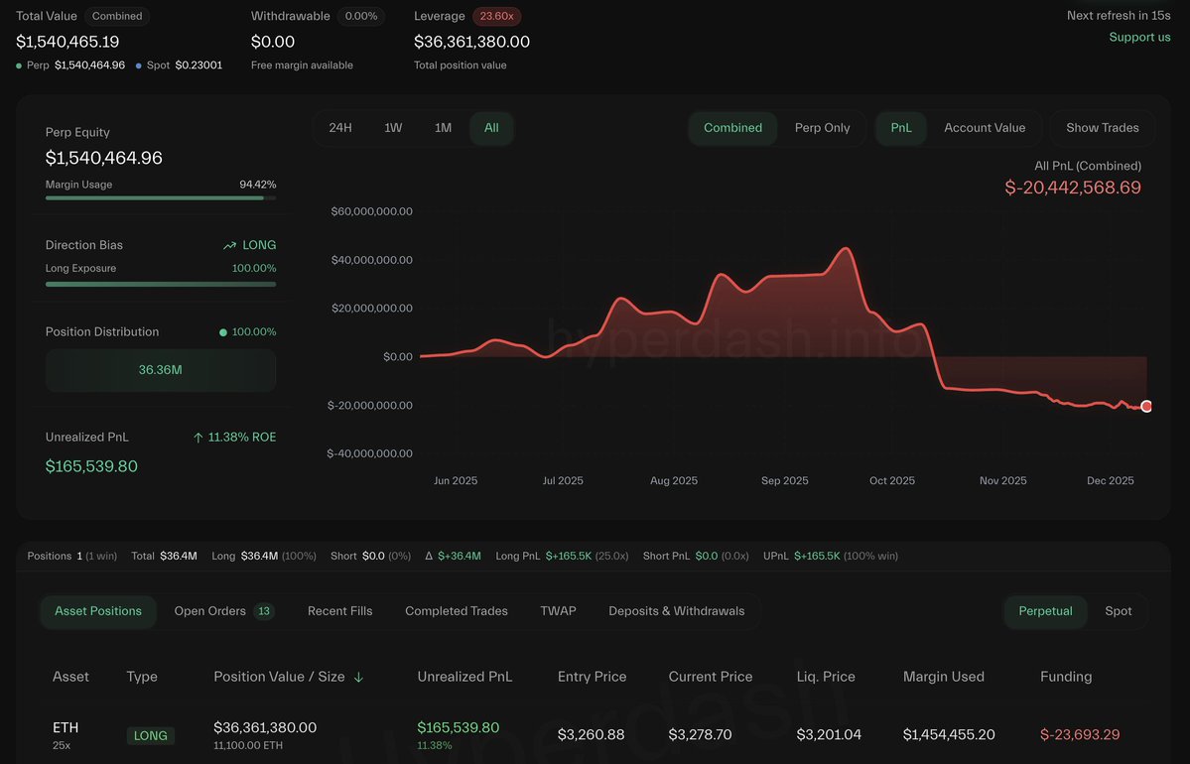Click the green Position Distribution dot
The width and height of the screenshot is (1190, 764).
point(222,332)
